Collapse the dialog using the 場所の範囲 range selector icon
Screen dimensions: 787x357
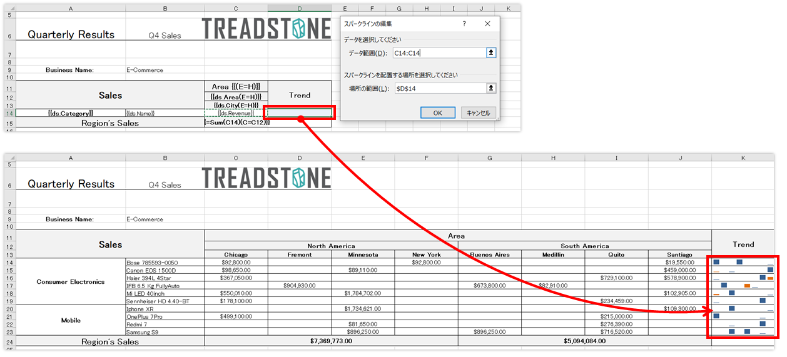[491, 89]
